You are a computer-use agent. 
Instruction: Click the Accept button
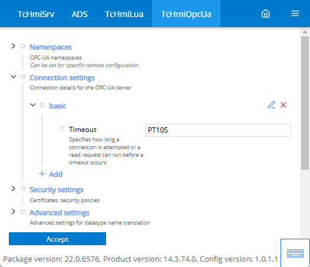(57, 239)
